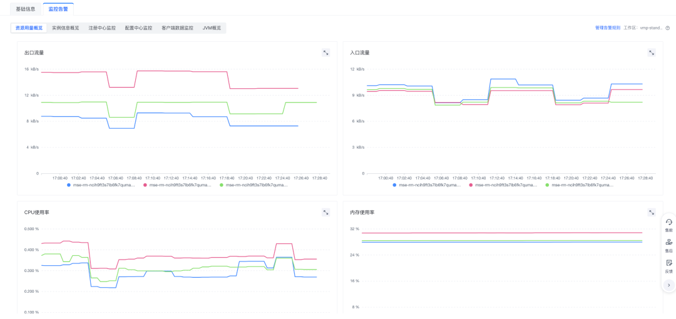Expand the 内存使用率 chart to fullscreen
This screenshot has width=676, height=319.
tap(652, 213)
